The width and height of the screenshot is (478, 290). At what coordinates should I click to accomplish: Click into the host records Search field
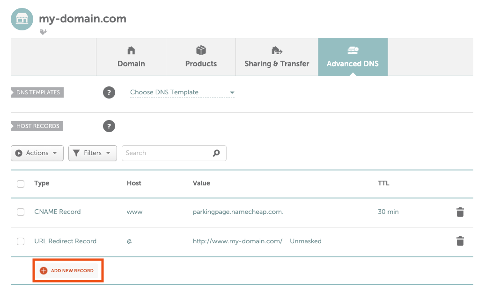[166, 153]
